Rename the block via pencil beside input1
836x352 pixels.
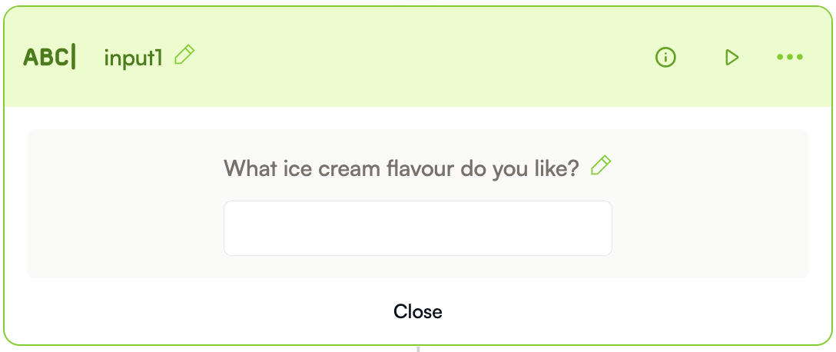pos(185,55)
